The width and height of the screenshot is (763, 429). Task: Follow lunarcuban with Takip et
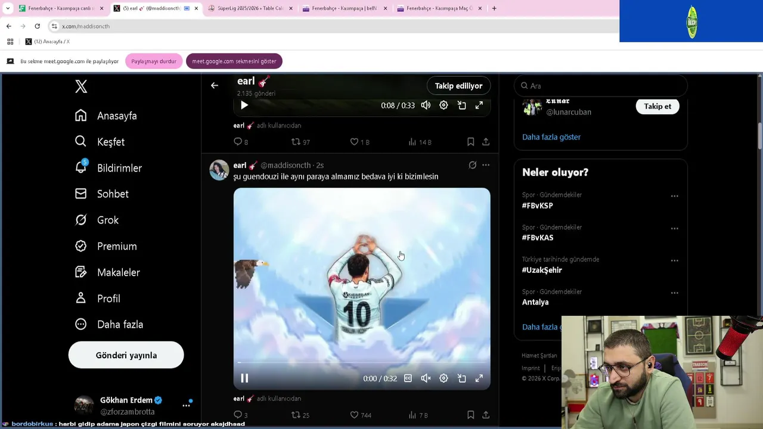coord(657,106)
